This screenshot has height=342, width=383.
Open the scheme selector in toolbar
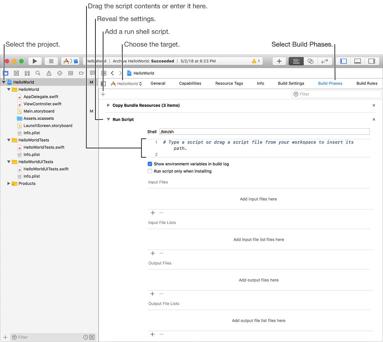coord(70,61)
